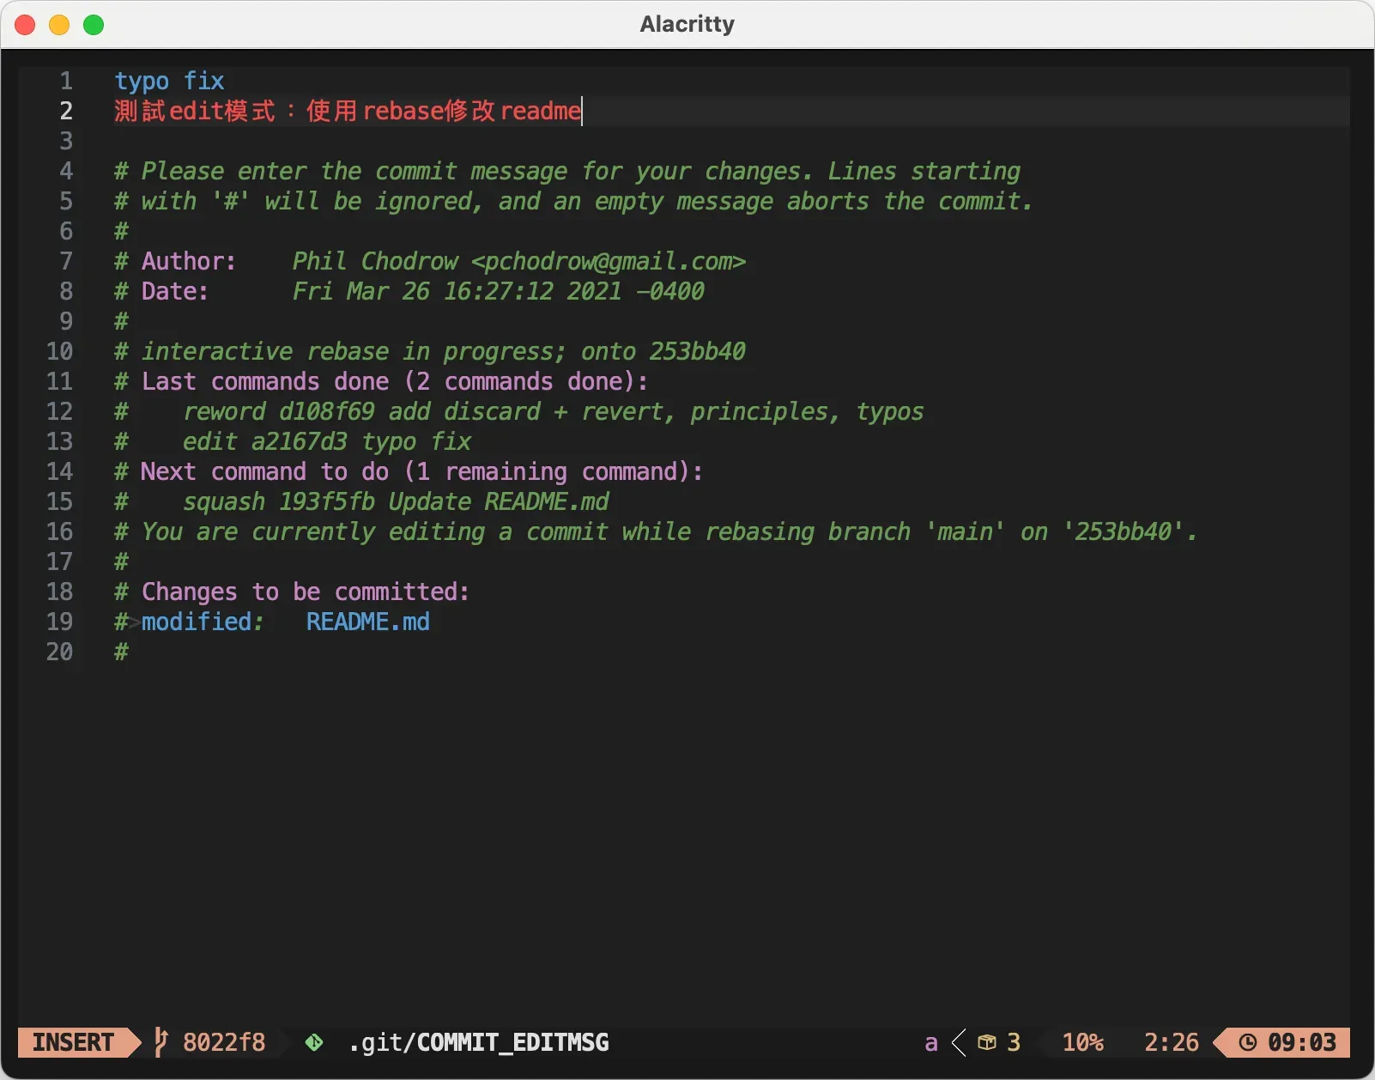Close the Alacritty window

(26, 25)
